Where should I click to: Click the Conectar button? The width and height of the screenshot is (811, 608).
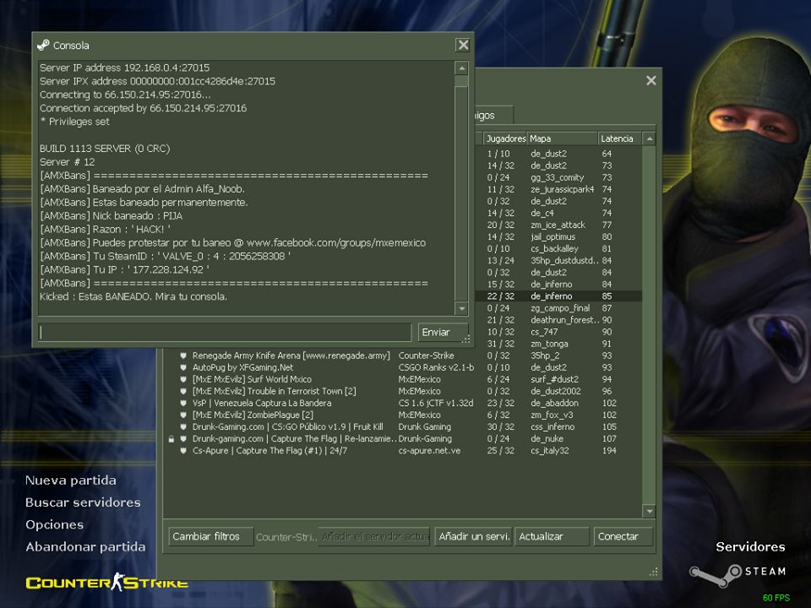623,537
